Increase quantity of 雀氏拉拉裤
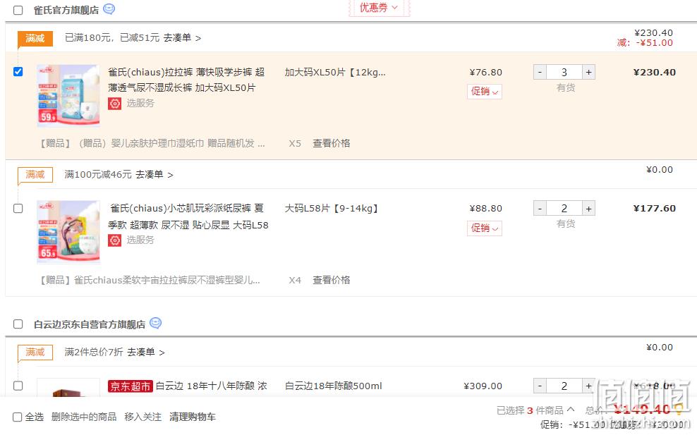Viewport: 697px width, 435px height. pos(588,72)
